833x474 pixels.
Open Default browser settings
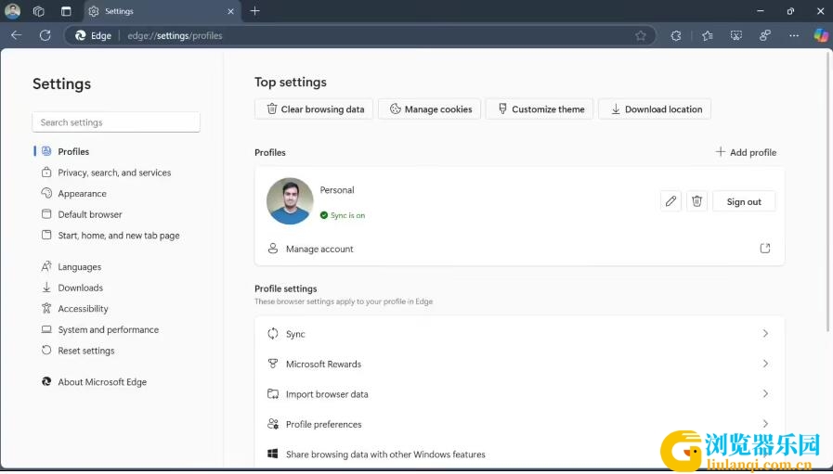90,214
